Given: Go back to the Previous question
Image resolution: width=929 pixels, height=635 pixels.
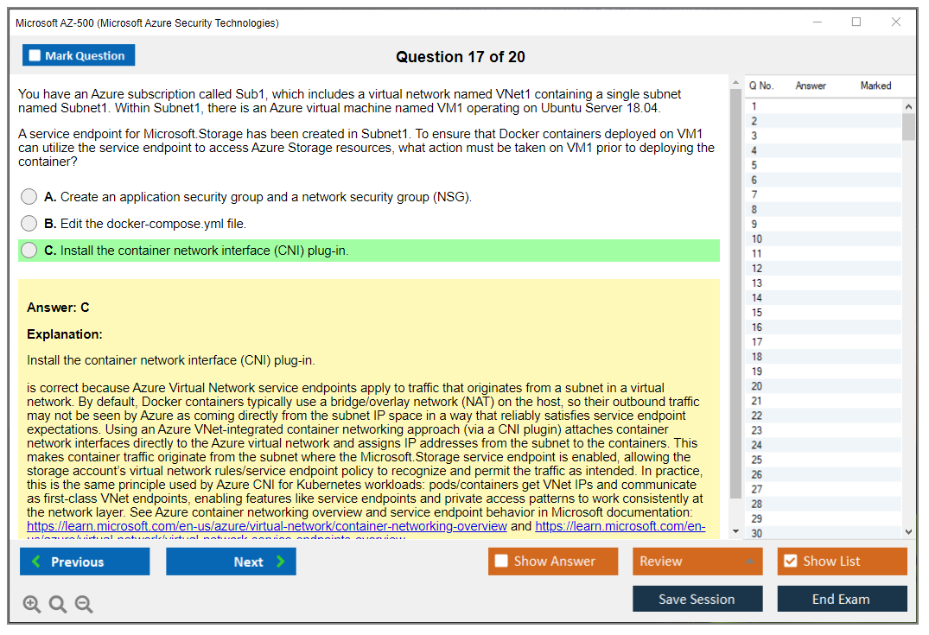Looking at the screenshot, I should tap(85, 562).
